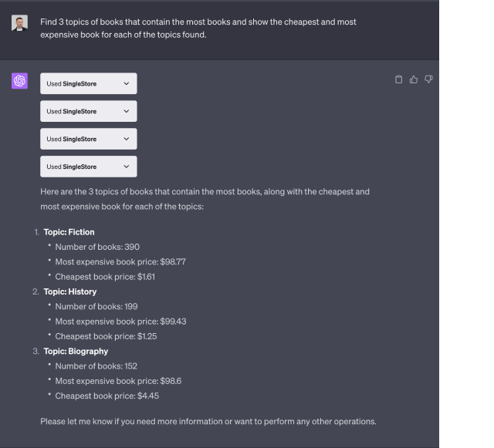
Task: Expand the third Used SingleStore box
Action: coord(89,139)
